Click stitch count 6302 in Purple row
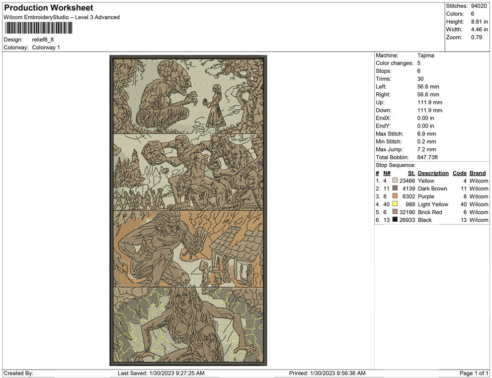 pyautogui.click(x=409, y=196)
